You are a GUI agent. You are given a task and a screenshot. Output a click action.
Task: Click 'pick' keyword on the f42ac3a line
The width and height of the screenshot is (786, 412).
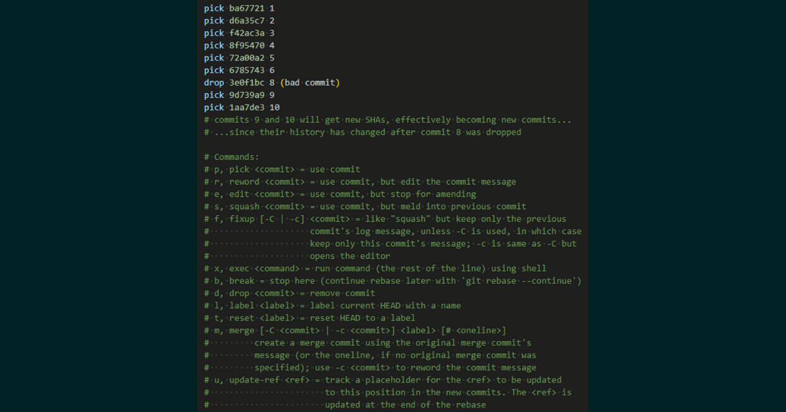tap(214, 33)
